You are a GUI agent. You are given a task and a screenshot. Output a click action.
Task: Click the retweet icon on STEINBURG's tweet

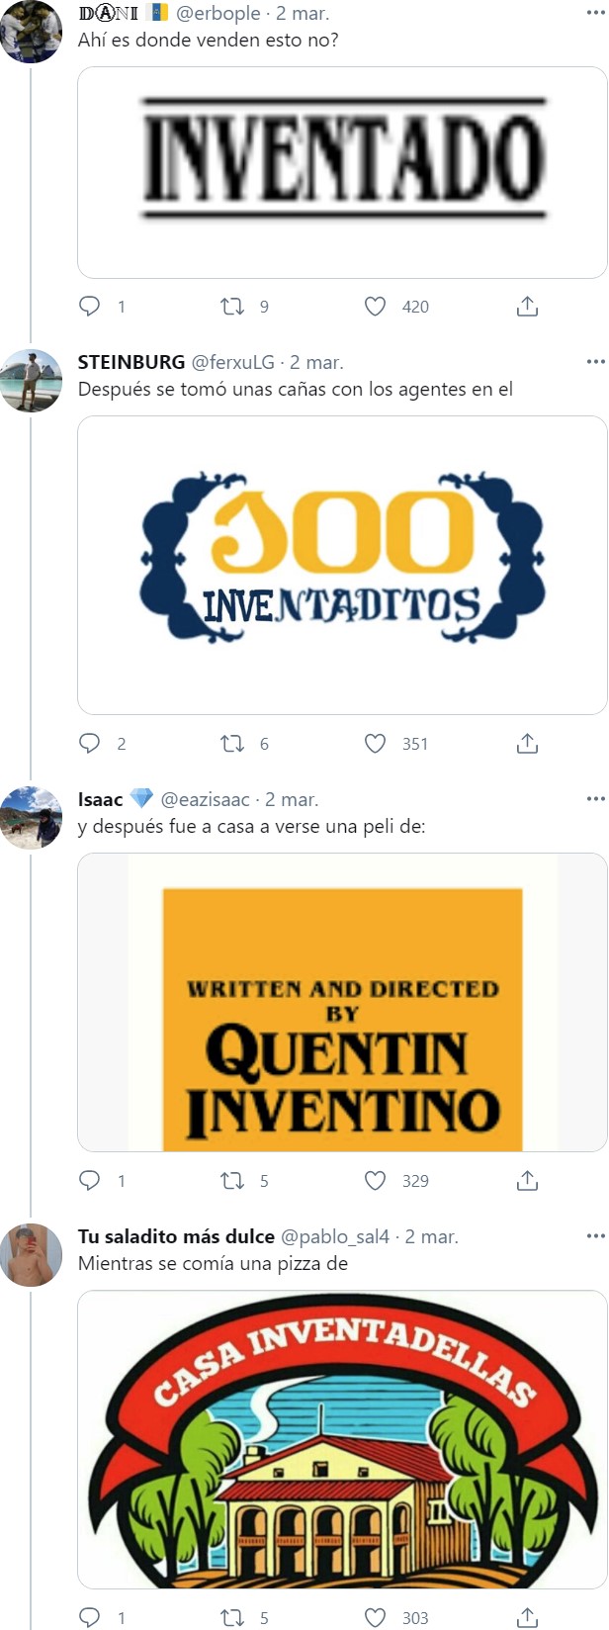(231, 744)
